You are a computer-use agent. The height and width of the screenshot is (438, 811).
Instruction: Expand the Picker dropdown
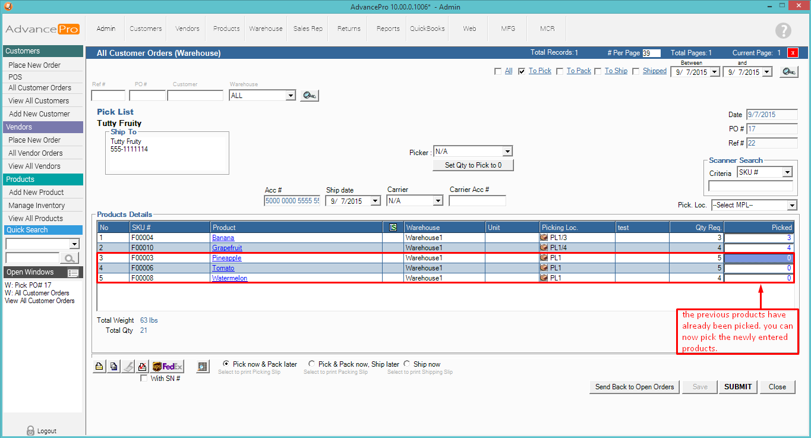pos(507,152)
